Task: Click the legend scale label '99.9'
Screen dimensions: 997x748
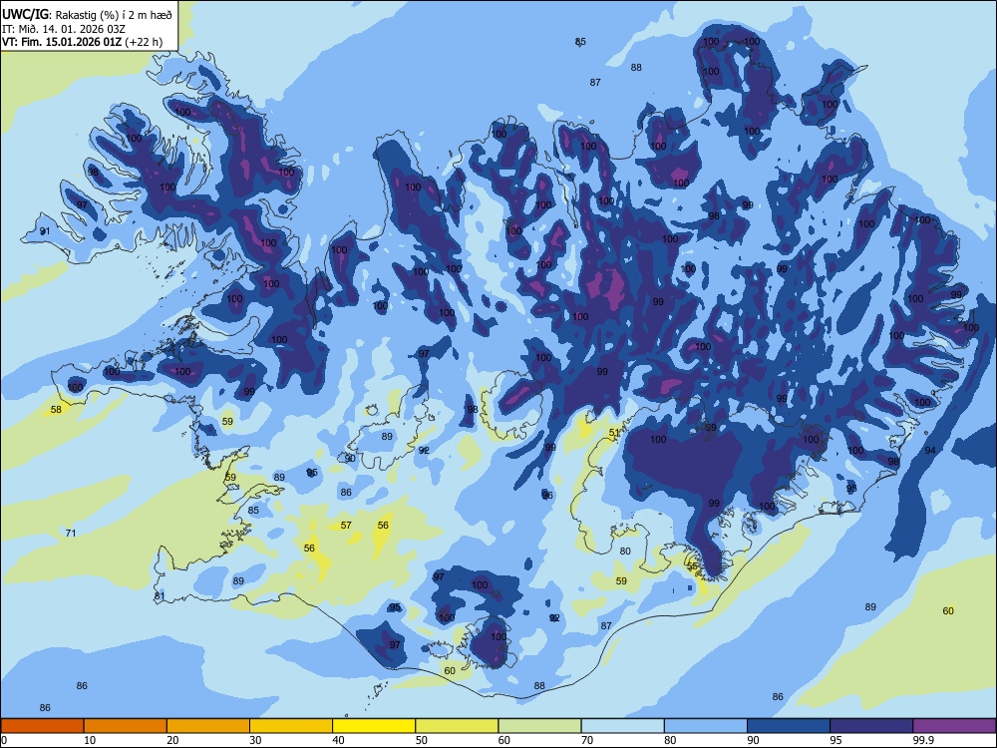Action: tap(922, 740)
